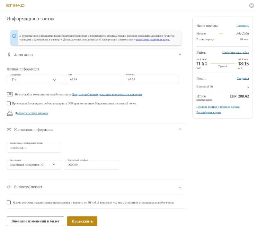Click the 11:40 departure time
This screenshot has height=227, width=257.
[x=202, y=64]
